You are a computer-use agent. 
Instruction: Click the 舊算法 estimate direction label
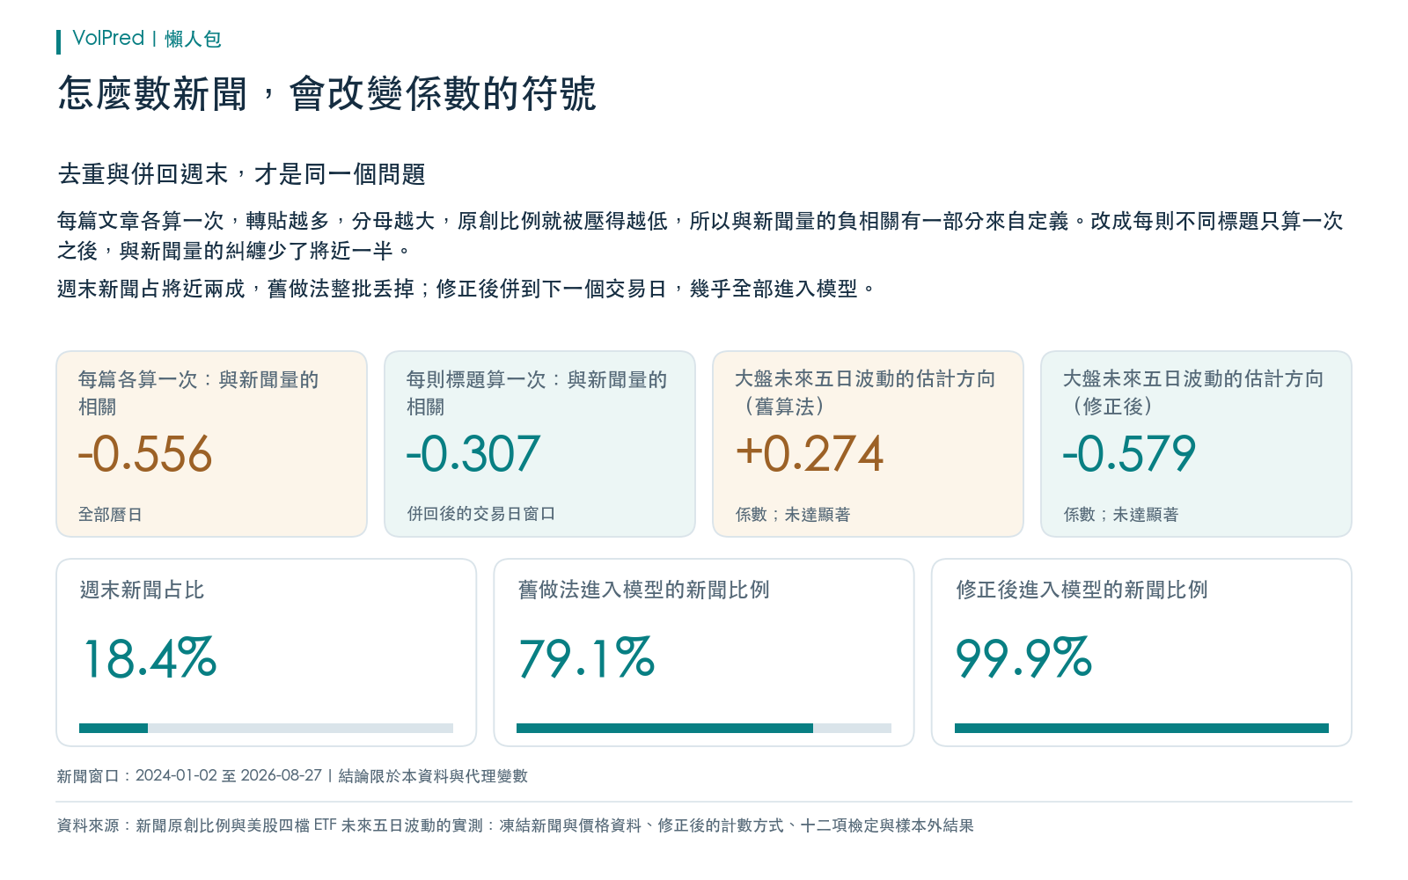(x=865, y=392)
